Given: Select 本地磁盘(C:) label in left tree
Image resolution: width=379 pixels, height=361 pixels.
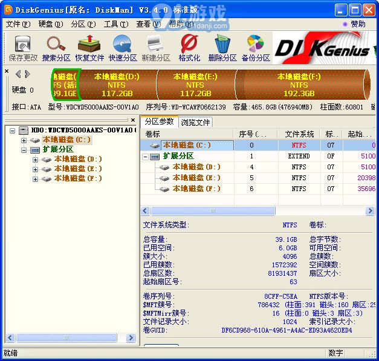Looking at the screenshot, I should [x=66, y=140].
